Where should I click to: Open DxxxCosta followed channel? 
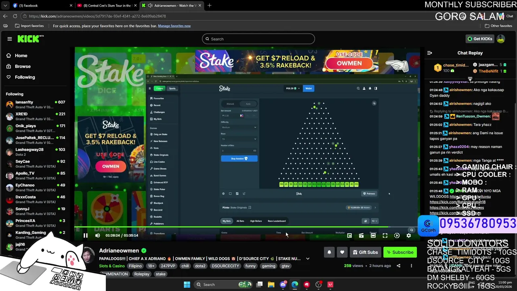click(x=36, y=199)
